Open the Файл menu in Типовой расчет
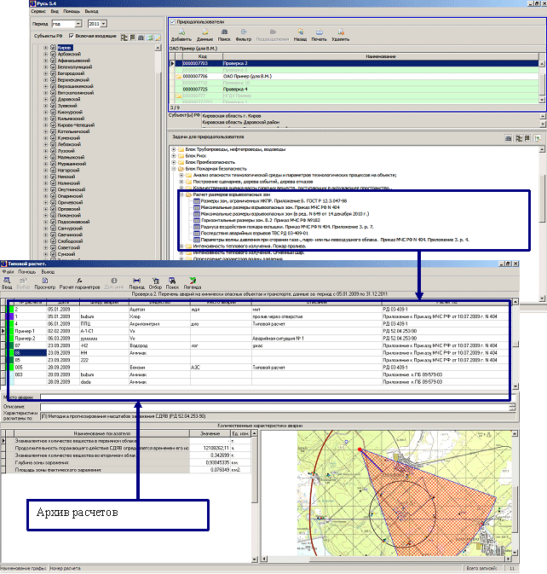Image resolution: width=547 pixels, height=574 pixels. coord(8,273)
